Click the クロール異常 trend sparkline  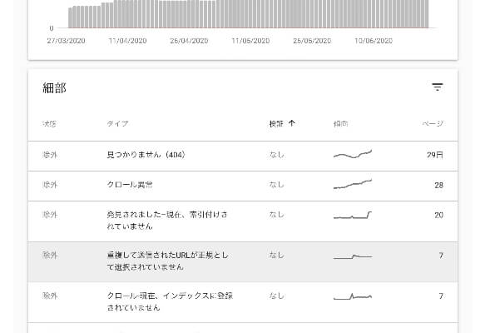click(x=353, y=184)
